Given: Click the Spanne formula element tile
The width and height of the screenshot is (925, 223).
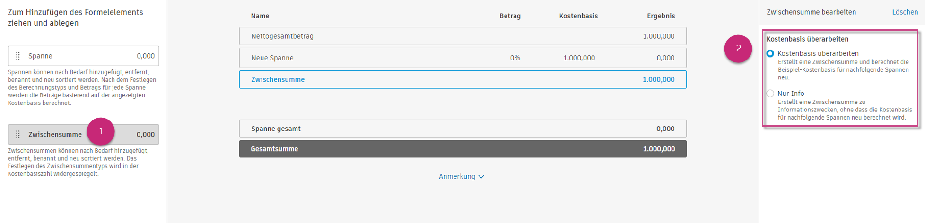Looking at the screenshot, I should click(x=83, y=56).
